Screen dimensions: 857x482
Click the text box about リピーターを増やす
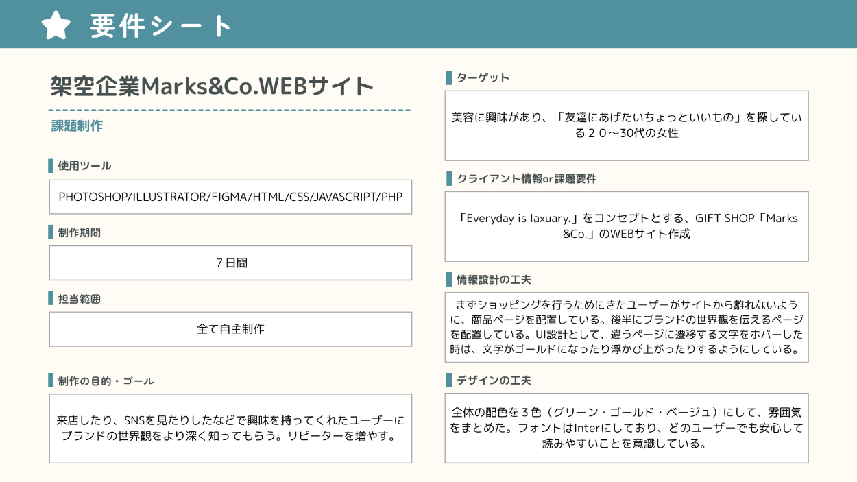pyautogui.click(x=230, y=429)
